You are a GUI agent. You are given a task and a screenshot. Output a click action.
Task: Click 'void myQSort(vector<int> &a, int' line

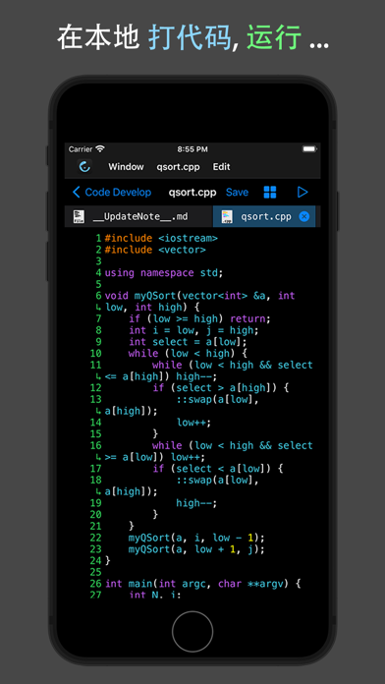(x=199, y=296)
